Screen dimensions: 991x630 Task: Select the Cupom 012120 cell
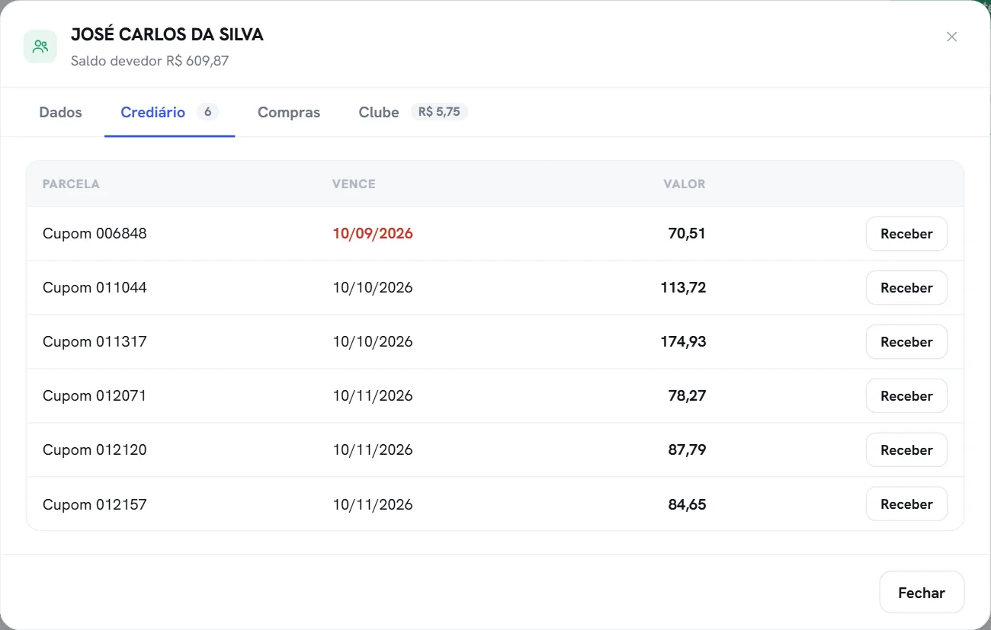[95, 450]
